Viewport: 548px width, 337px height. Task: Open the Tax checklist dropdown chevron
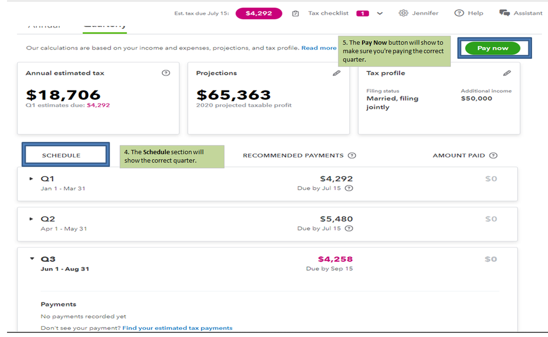[x=380, y=13]
